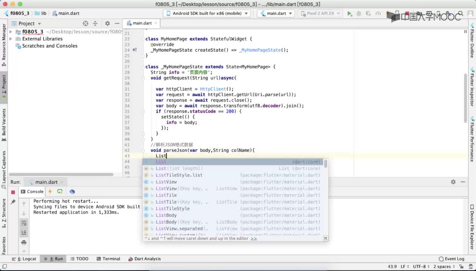The height and width of the screenshot is (271, 476).
Task: Trigger Flutter hot reload lightning icon
Action: [50, 192]
